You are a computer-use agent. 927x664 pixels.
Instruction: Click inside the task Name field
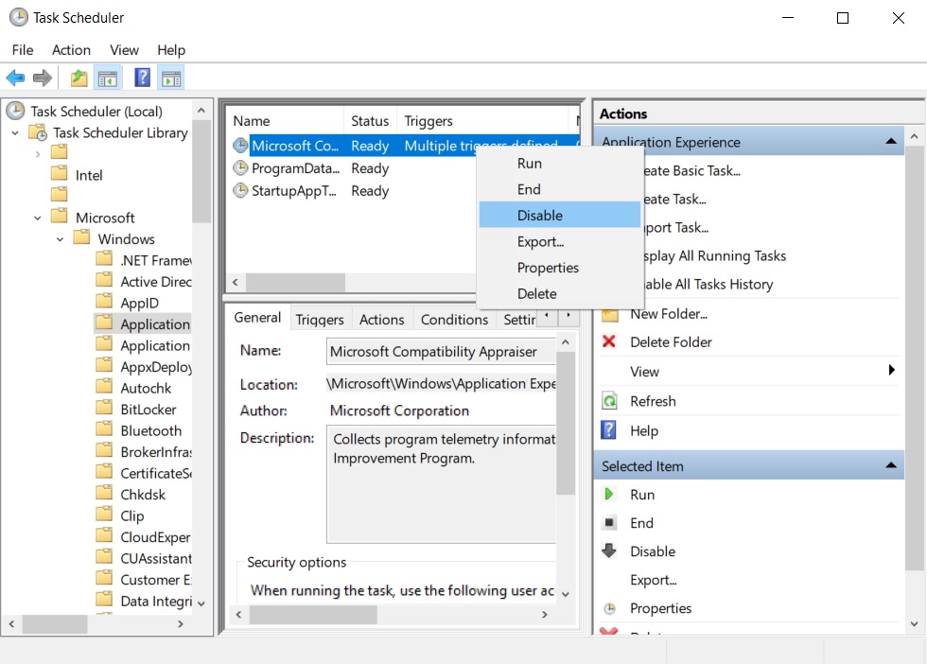click(441, 351)
